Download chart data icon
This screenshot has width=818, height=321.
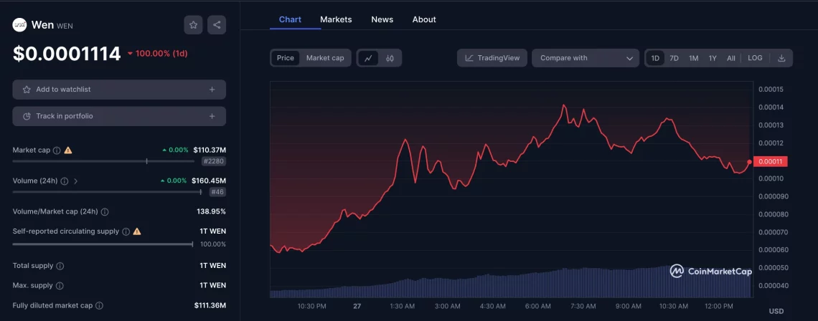[781, 58]
